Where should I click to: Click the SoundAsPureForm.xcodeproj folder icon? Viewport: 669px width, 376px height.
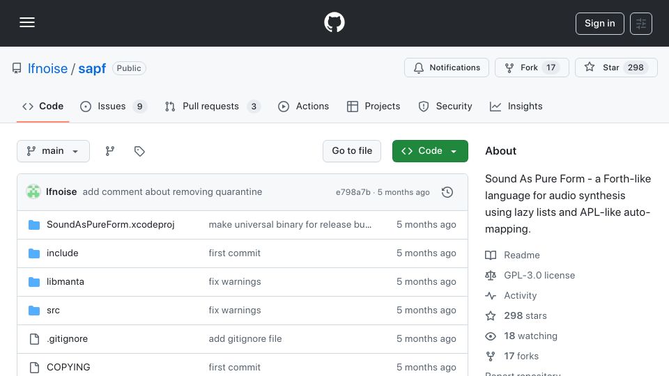tap(34, 225)
